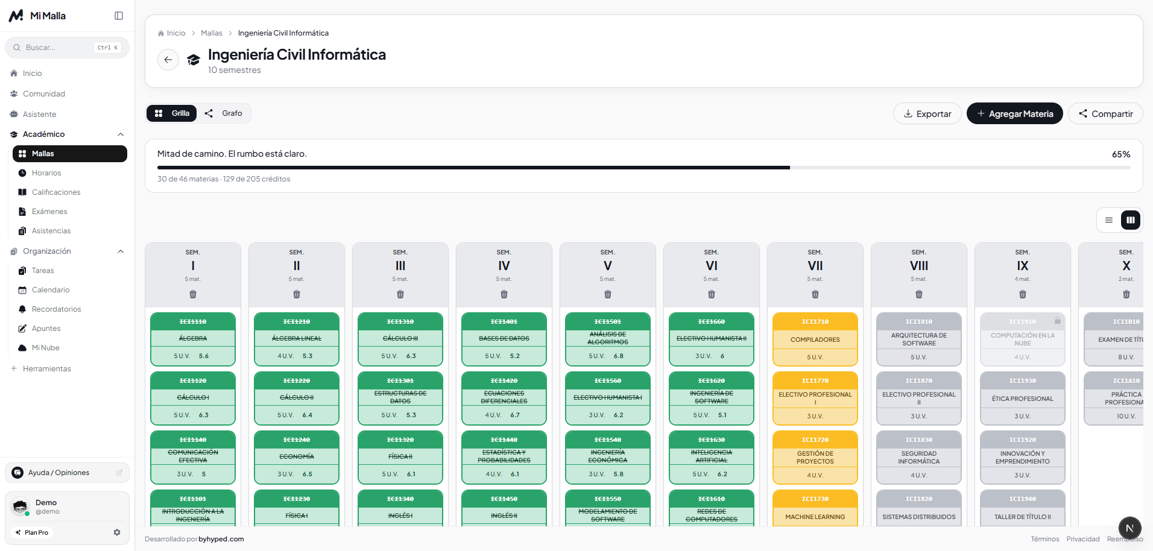Open the Recordatorios section
1153x551 pixels.
(70, 309)
